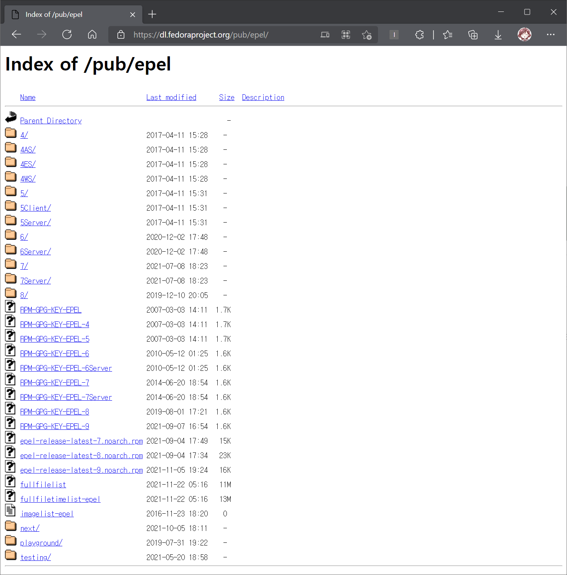Download RPM-GPG-KEY-EPEL-5 file
567x575 pixels.
pos(55,339)
